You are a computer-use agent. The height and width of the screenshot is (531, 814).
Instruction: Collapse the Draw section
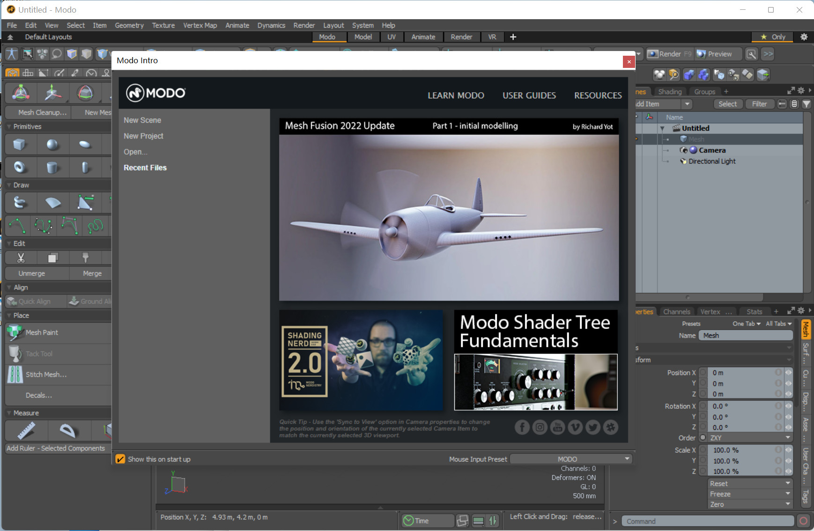point(9,185)
